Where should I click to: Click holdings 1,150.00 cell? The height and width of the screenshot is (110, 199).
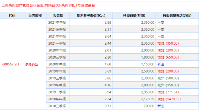tap(134, 64)
